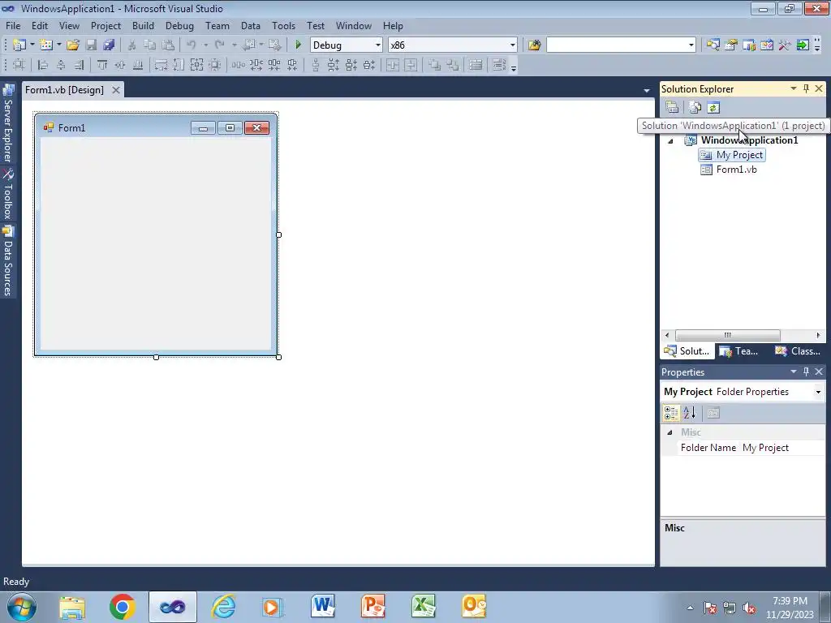Screen dimensions: 831x623
Task: Click the Bring to Front layout icon
Action: click(435, 65)
